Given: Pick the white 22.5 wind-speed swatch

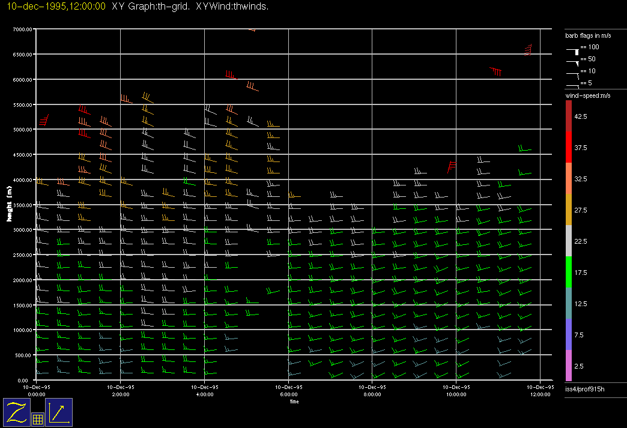Looking at the screenshot, I should click(x=569, y=241).
